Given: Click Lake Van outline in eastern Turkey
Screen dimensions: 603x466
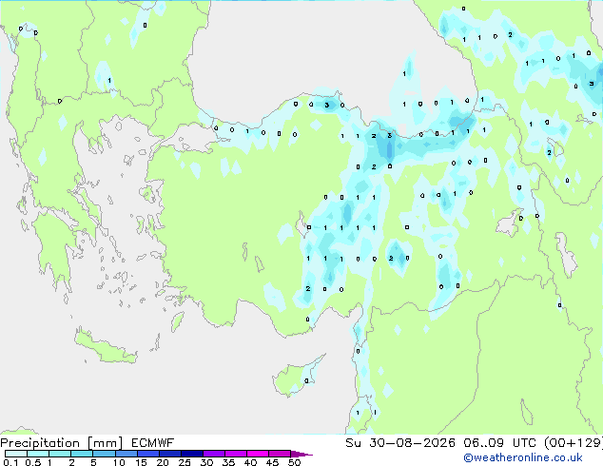Looking at the screenshot, I should click(x=510, y=223).
